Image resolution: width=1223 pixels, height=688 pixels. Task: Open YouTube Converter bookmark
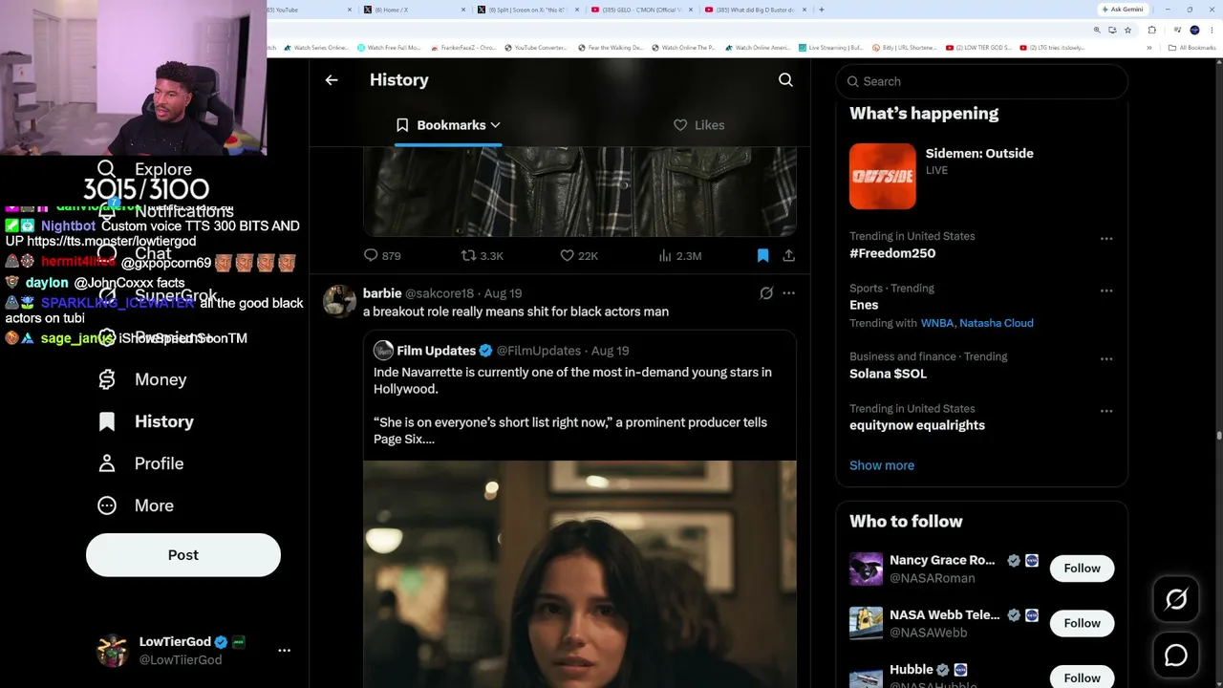coord(535,48)
